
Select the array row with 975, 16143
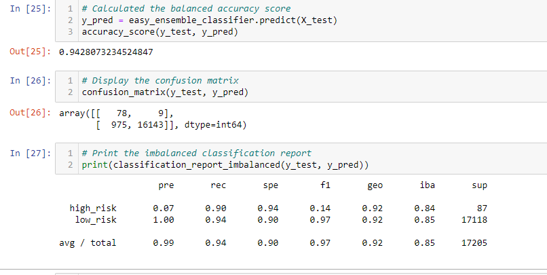pos(171,125)
